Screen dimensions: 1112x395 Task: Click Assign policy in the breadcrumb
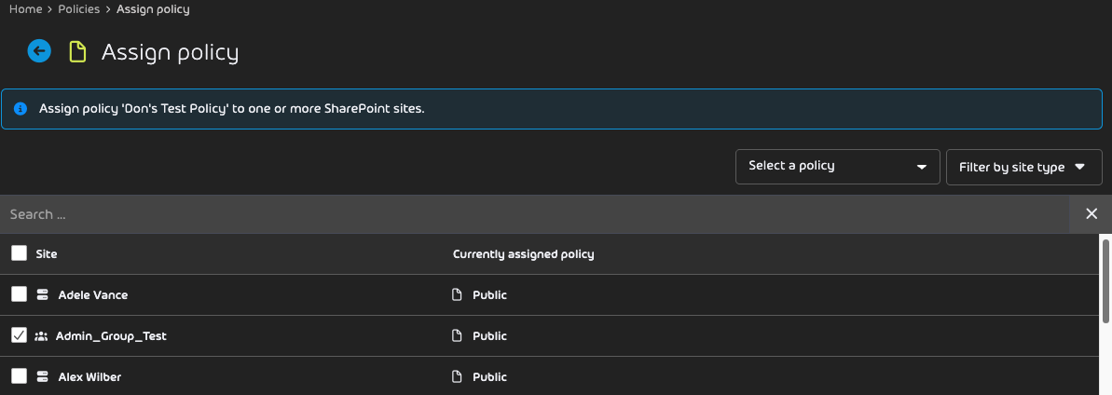coord(153,9)
